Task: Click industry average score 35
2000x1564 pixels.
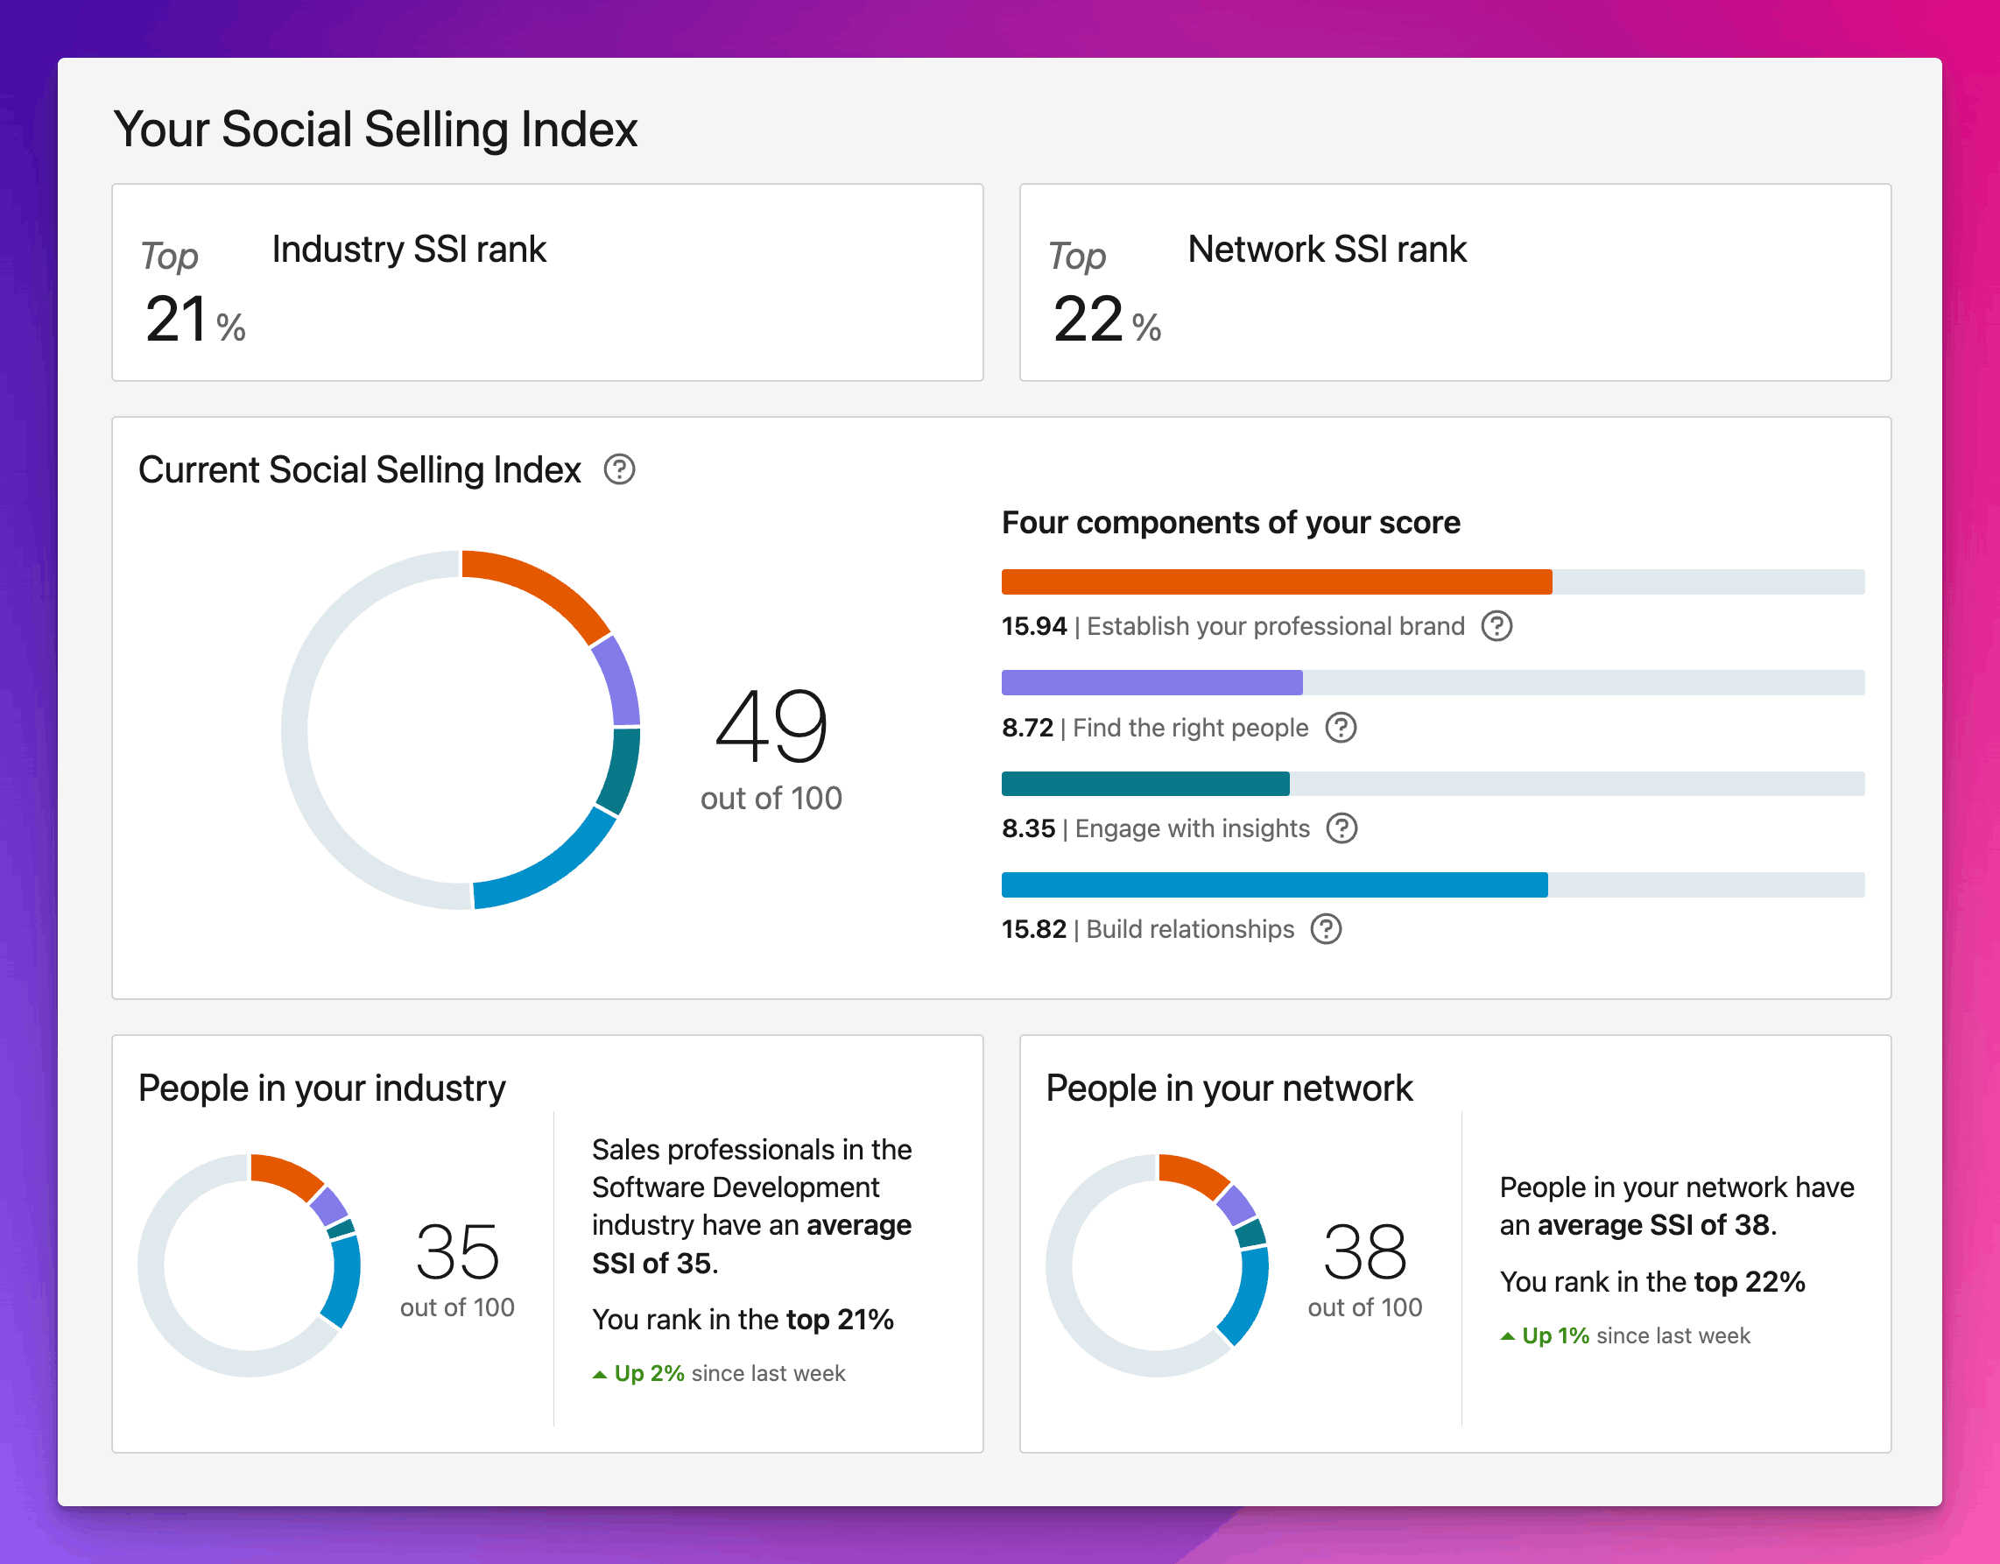Action: coord(457,1251)
